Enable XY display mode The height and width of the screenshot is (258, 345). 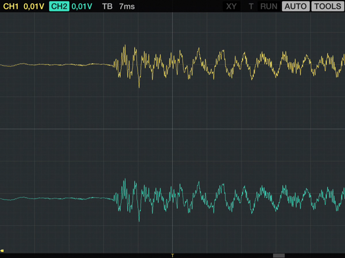click(231, 6)
